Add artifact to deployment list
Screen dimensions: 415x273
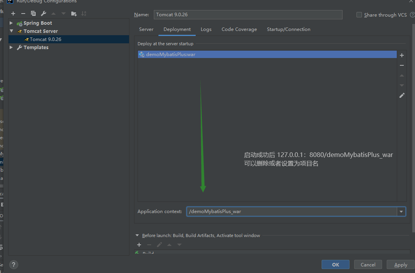[402, 55]
